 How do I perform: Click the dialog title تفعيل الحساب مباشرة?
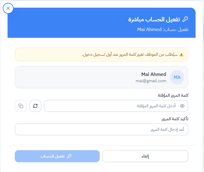pyautogui.click(x=154, y=19)
